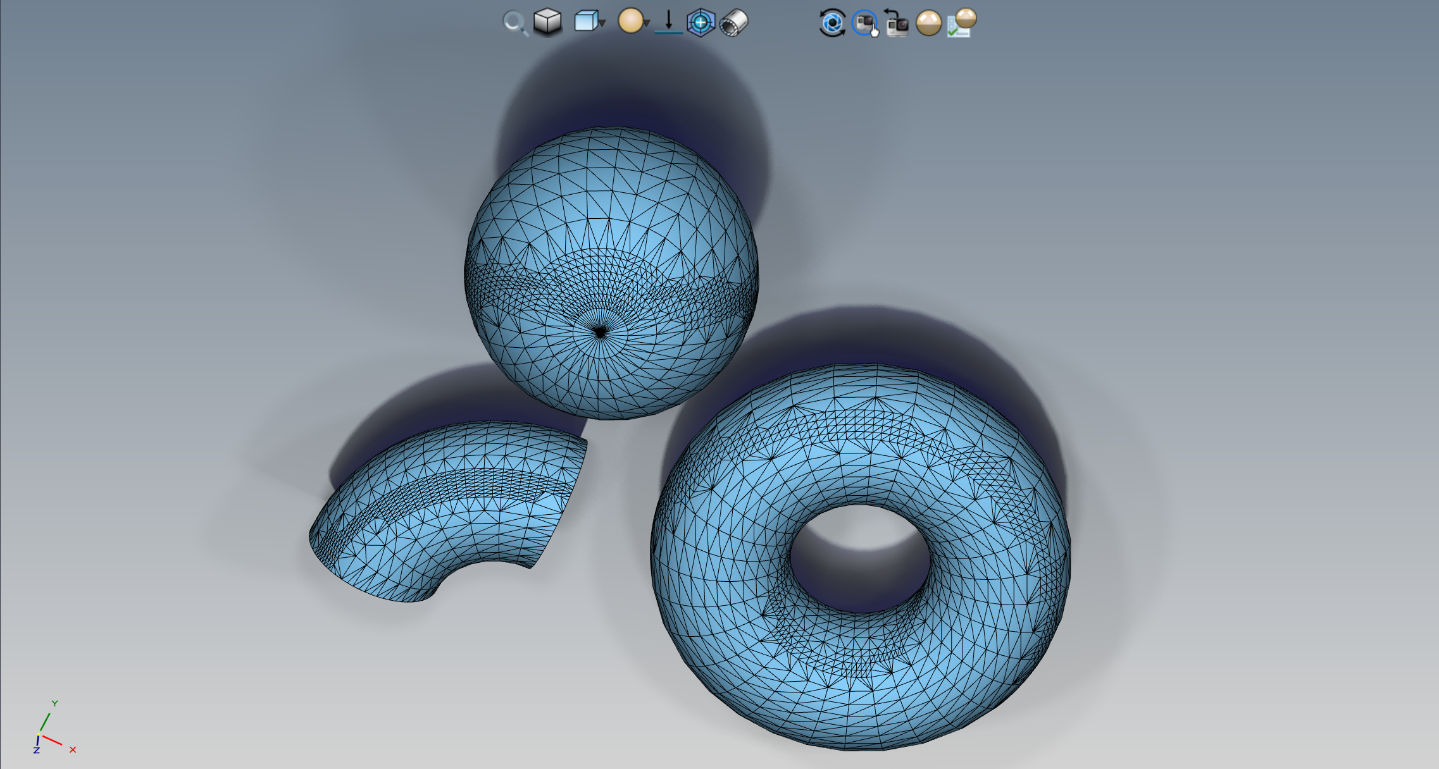Select the light blue cube display style icon
1439x769 pixels.
pyautogui.click(x=586, y=22)
